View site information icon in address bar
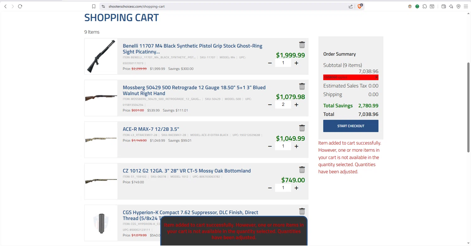 point(103,6)
